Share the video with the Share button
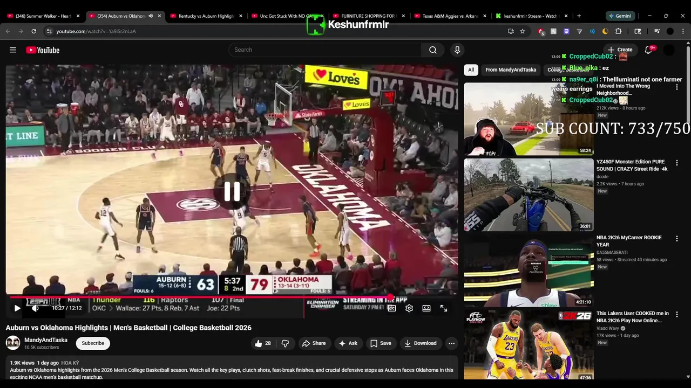The height and width of the screenshot is (388, 691). click(x=314, y=343)
